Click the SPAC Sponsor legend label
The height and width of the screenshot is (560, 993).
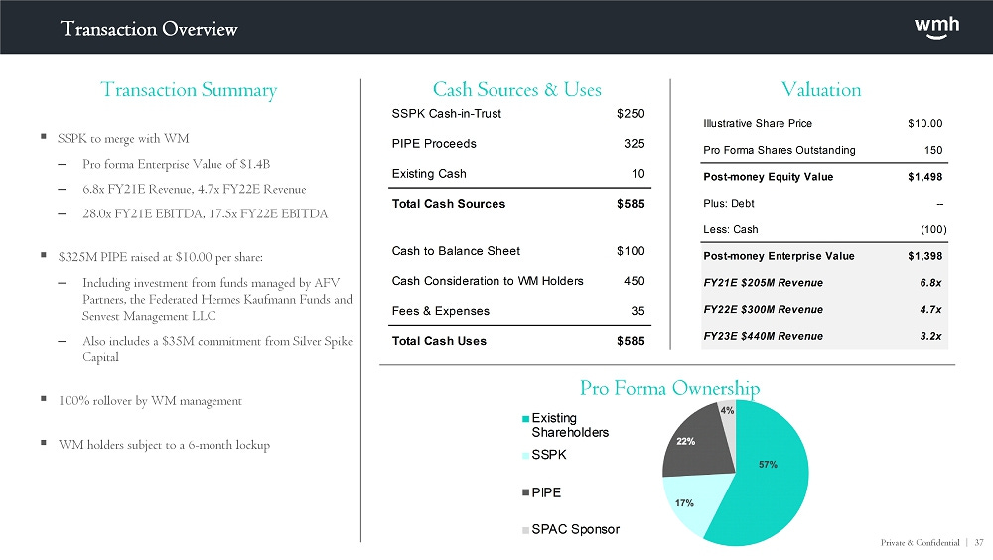576,529
